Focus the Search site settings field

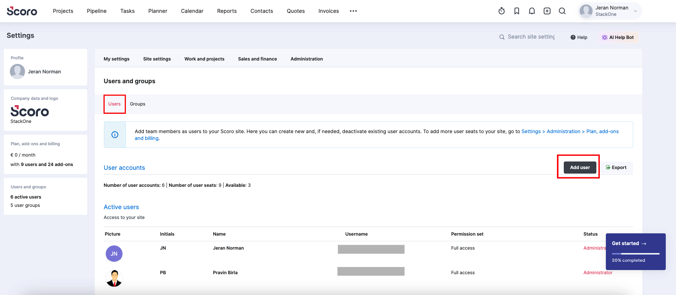[531, 37]
